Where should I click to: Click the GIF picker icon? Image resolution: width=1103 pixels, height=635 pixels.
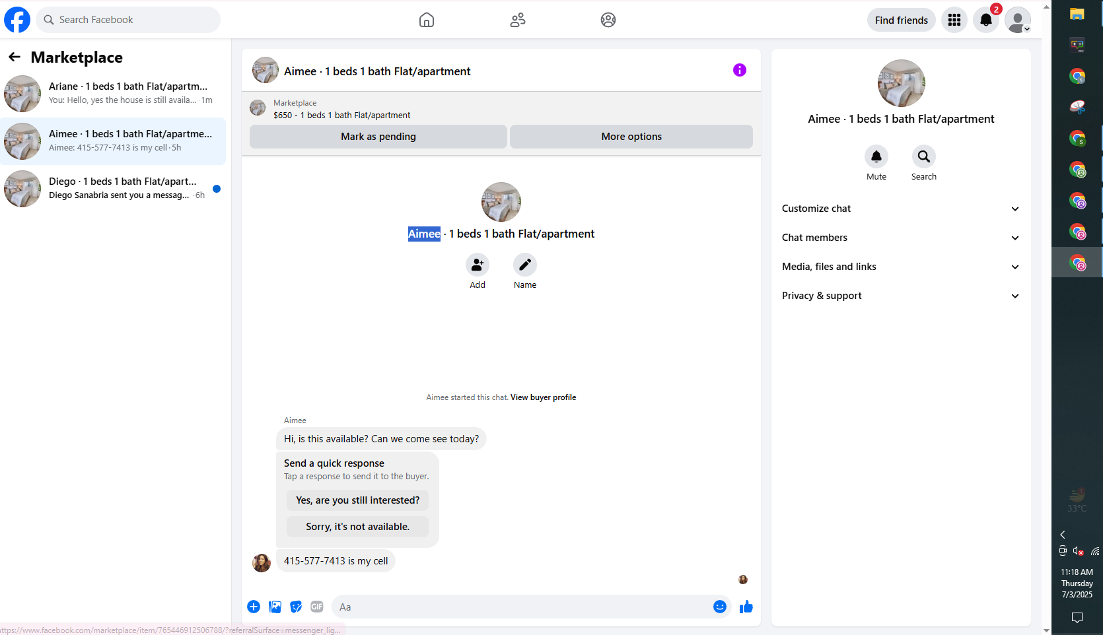(317, 607)
